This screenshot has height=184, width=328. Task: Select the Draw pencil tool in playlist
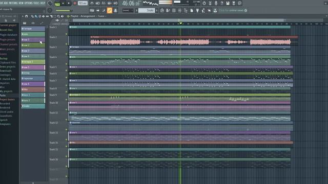pyautogui.click(x=32, y=16)
